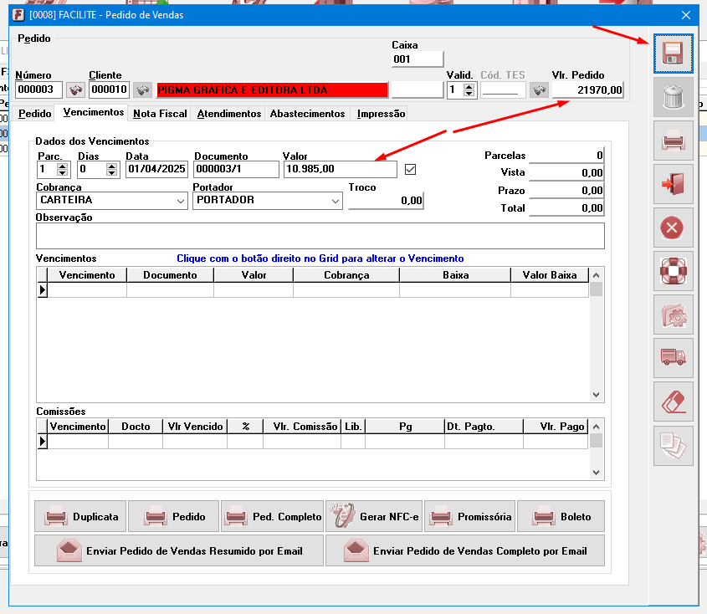Decrease Dias spinner value

point(111,172)
